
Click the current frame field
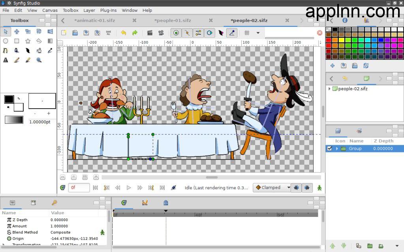tap(79, 188)
